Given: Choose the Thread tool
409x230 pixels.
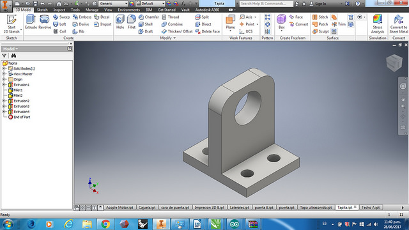Looking at the screenshot, I should pos(171,17).
